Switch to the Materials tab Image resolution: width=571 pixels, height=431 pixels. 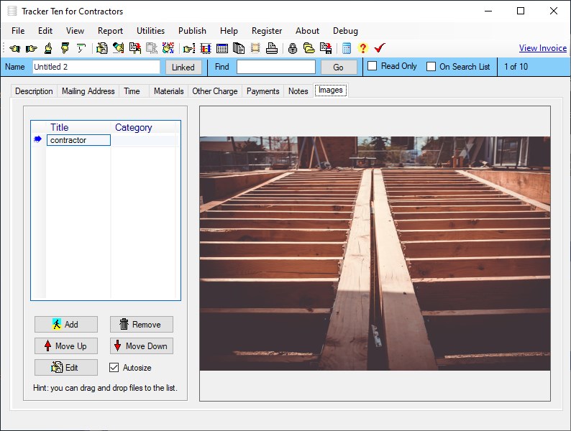coord(168,91)
